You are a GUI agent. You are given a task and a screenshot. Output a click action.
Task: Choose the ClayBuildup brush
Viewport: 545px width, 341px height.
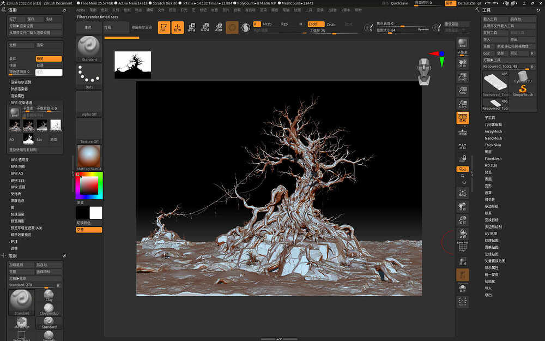coord(49,308)
